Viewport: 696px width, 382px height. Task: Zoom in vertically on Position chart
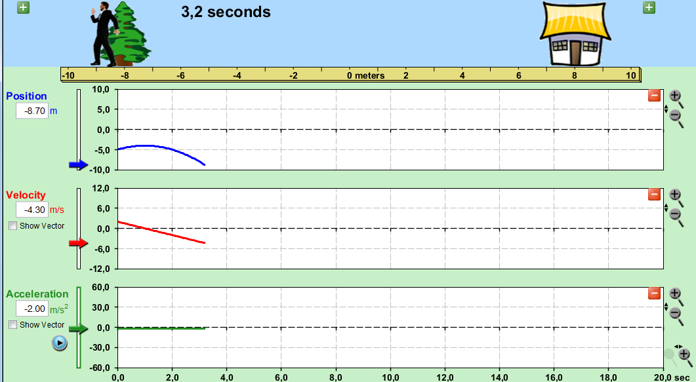coord(676,98)
